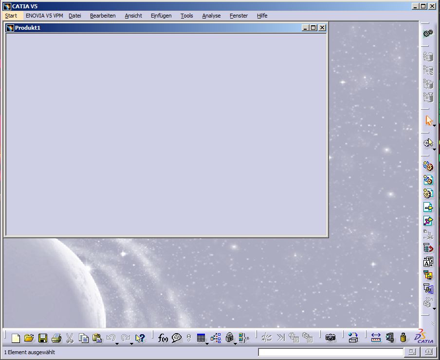Click the Dassault CATIA logo icon
Image resolution: width=440 pixels, height=360 pixels.
[x=424, y=337]
